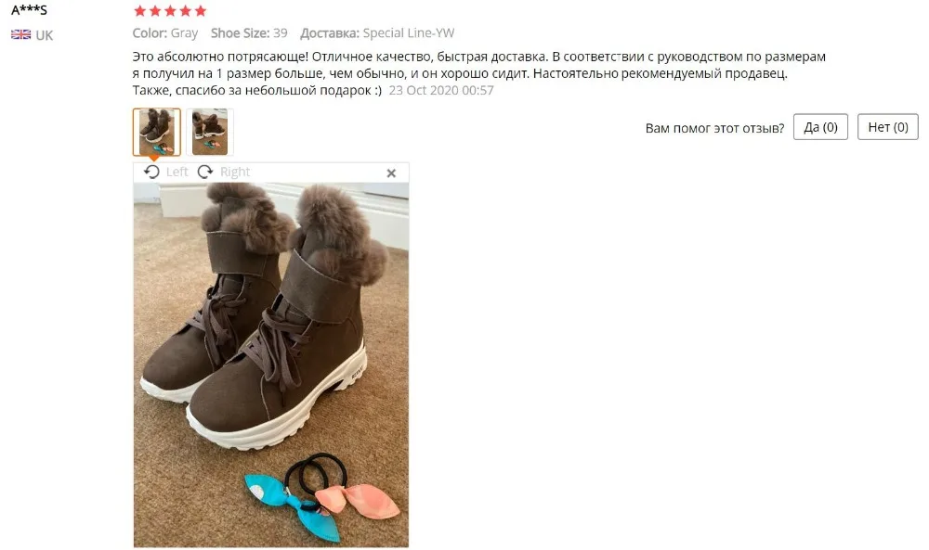
Task: Click the rotate right arrow icon
Action: pyautogui.click(x=205, y=173)
